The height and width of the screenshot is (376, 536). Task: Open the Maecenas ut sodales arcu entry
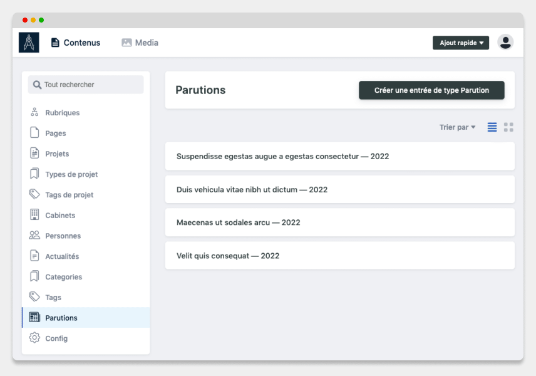point(340,222)
